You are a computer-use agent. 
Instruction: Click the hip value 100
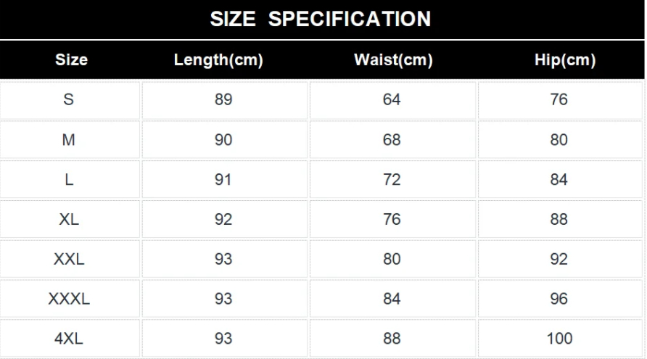click(559, 338)
